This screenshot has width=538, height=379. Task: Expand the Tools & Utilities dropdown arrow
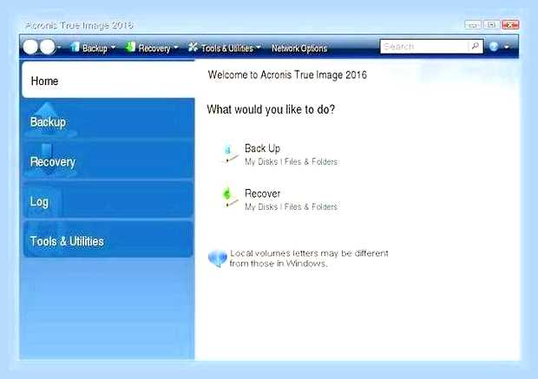(x=259, y=48)
